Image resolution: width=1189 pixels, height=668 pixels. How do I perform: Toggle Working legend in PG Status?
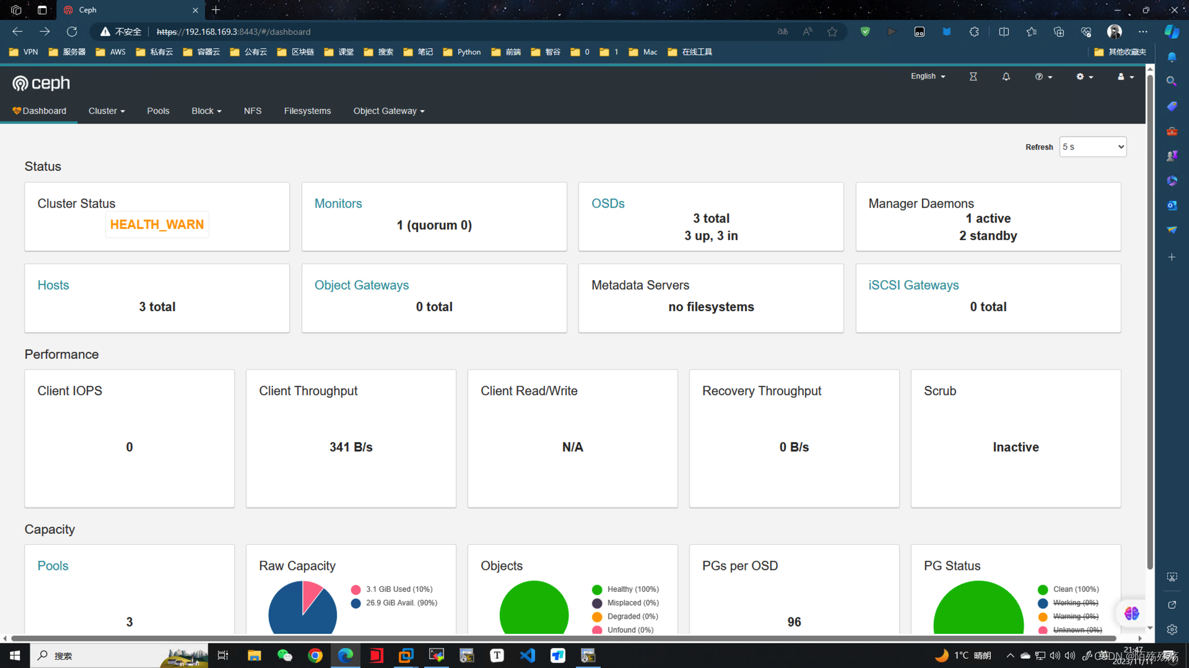pyautogui.click(x=1075, y=603)
